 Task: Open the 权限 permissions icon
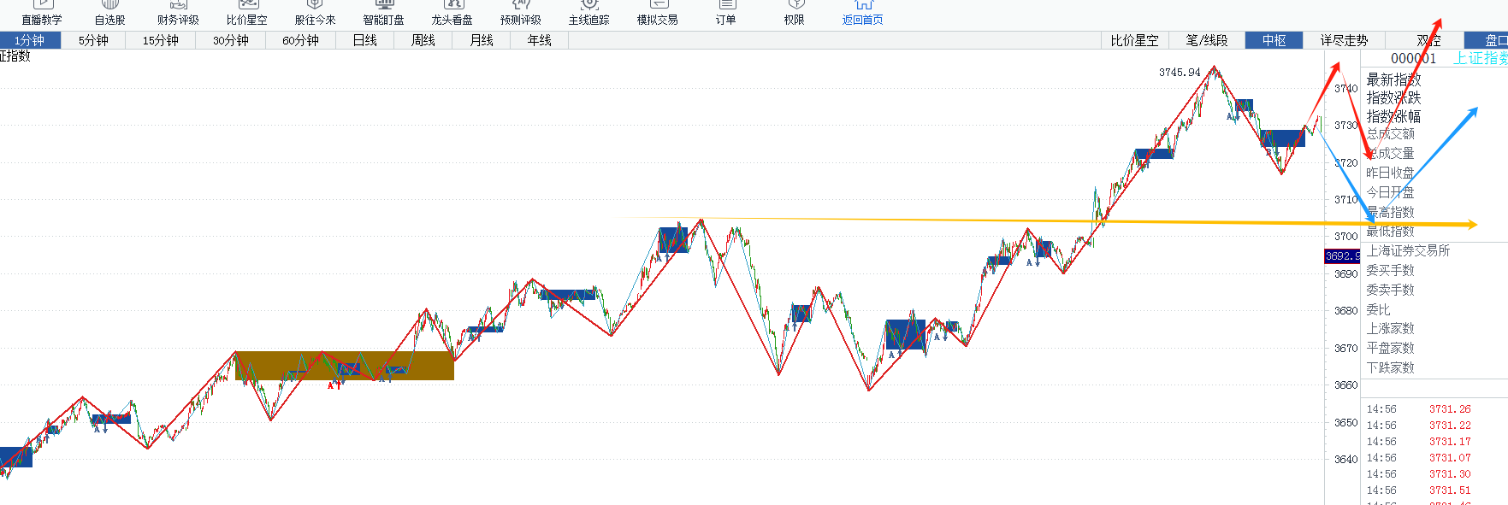tap(794, 12)
